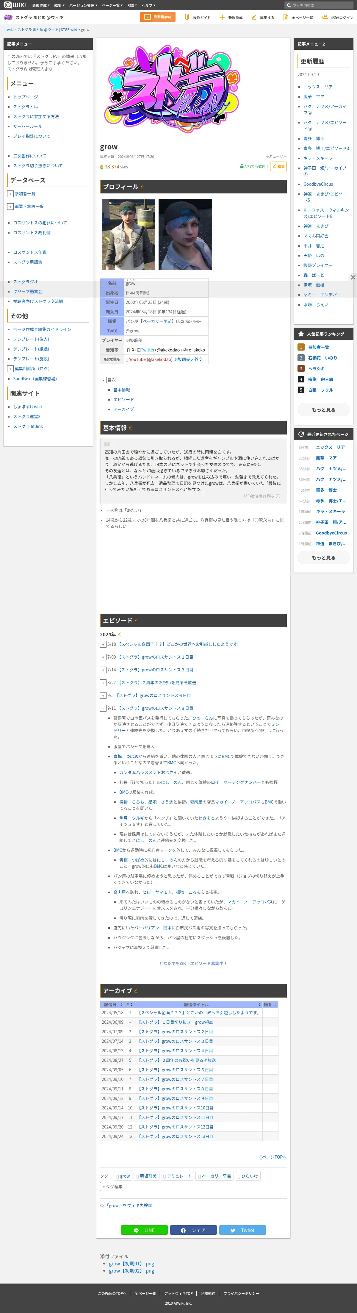
Task: Jump to ページTOPへ link
Action: [x=273, y=1157]
